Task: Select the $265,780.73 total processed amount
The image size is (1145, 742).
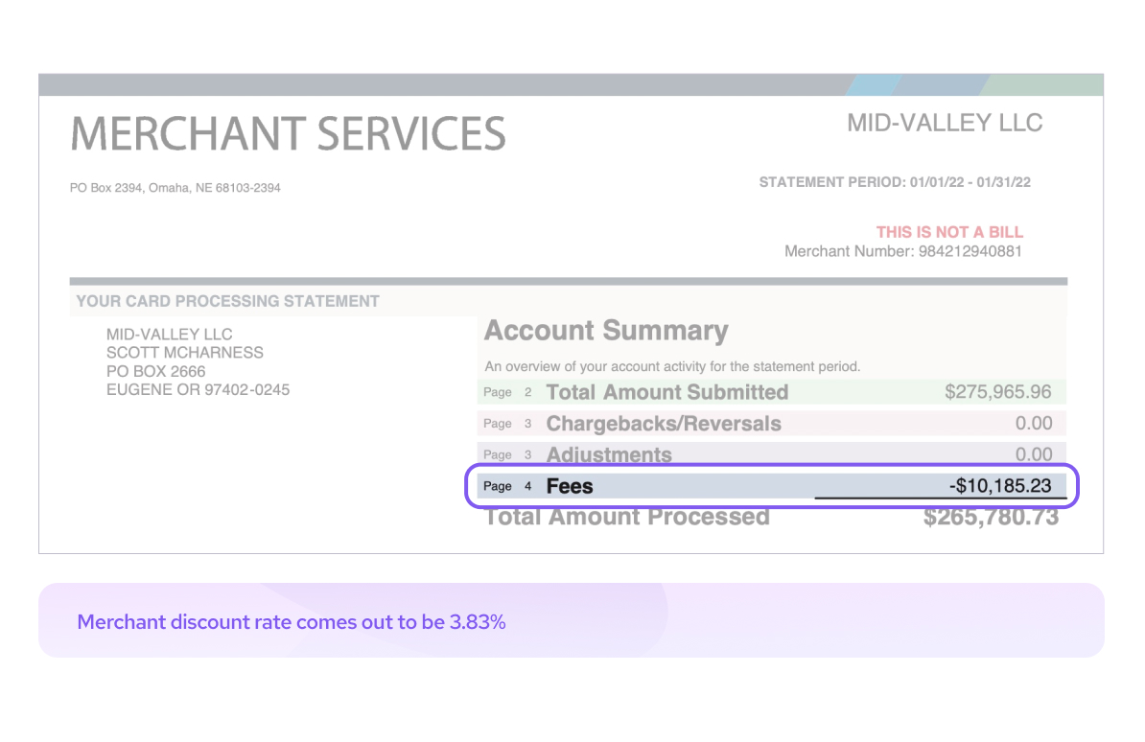Action: [x=991, y=518]
